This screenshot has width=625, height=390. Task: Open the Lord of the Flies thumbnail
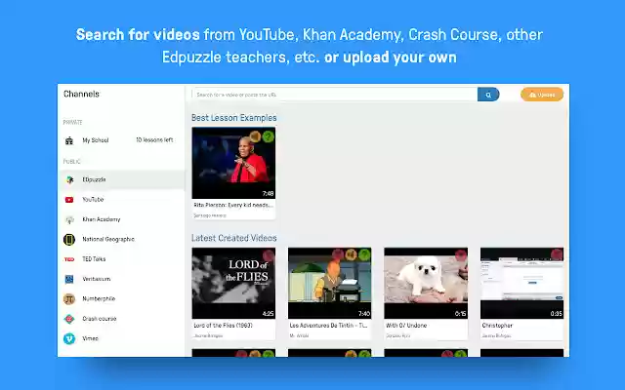click(x=233, y=283)
